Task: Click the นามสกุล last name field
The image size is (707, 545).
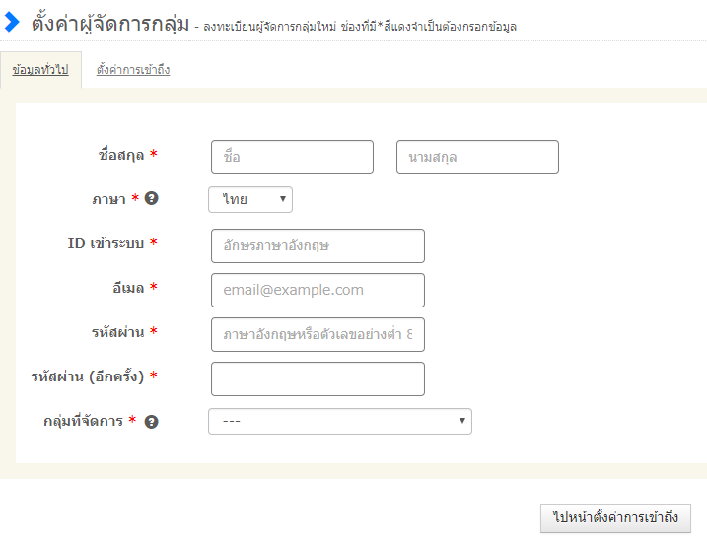Action: [477, 158]
